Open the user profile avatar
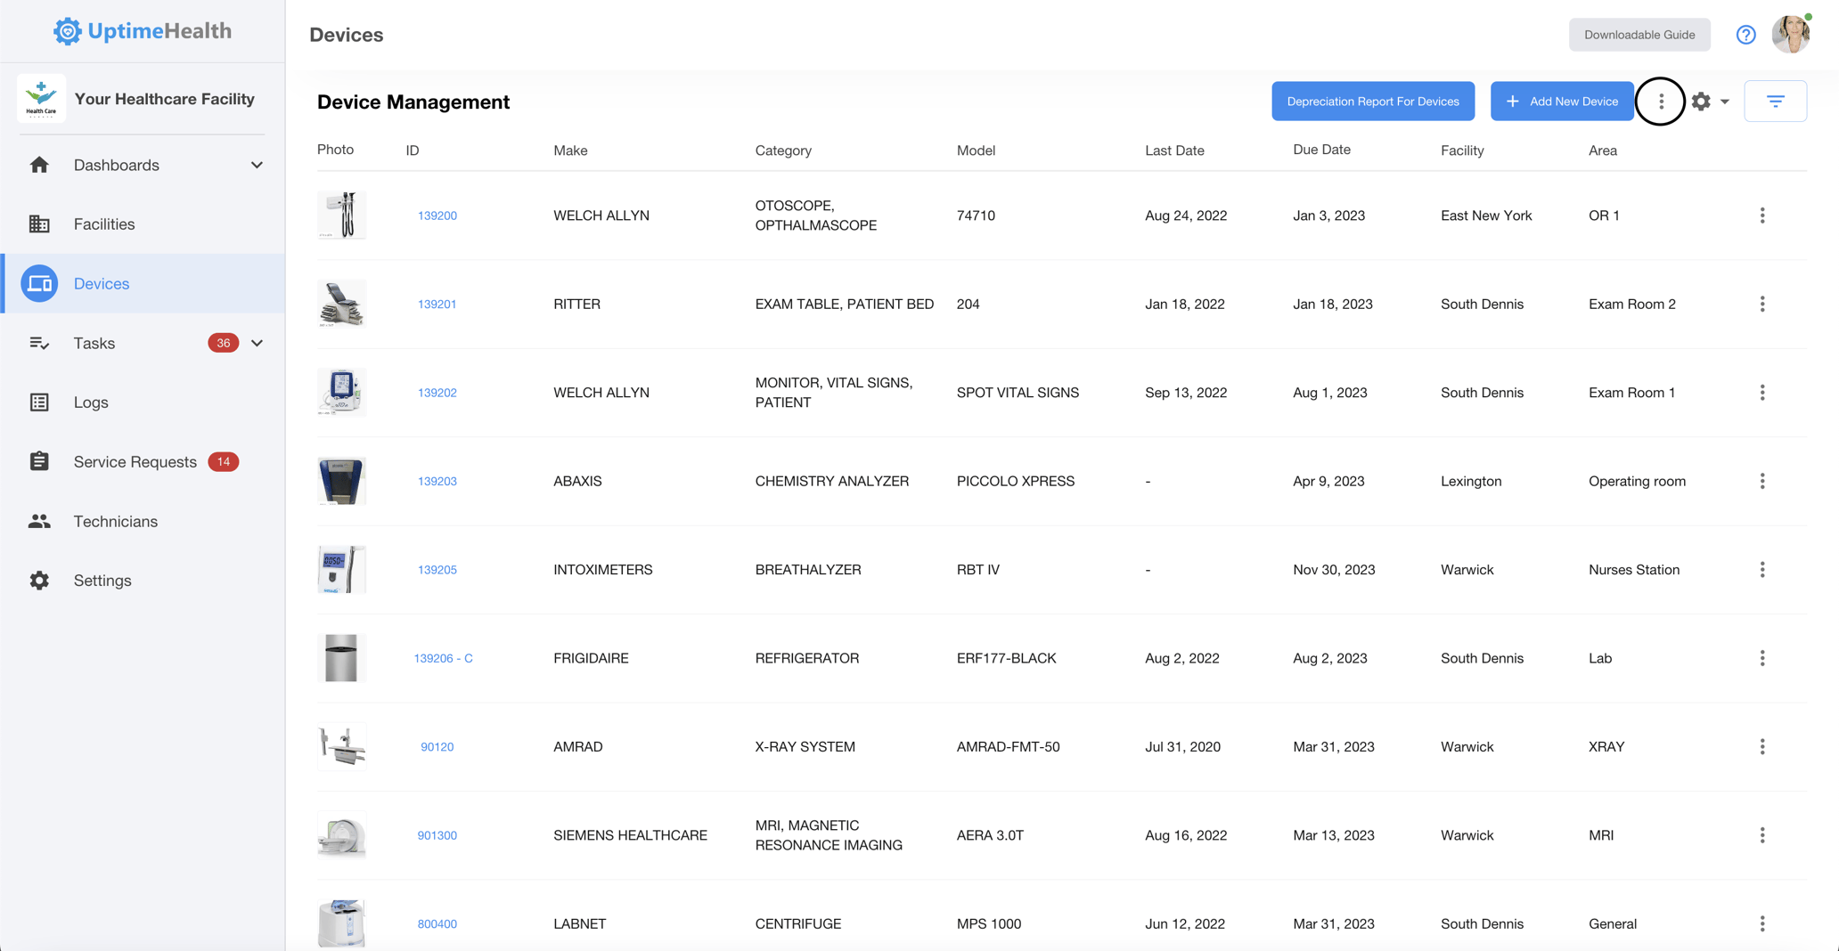The width and height of the screenshot is (1839, 951). tap(1791, 35)
